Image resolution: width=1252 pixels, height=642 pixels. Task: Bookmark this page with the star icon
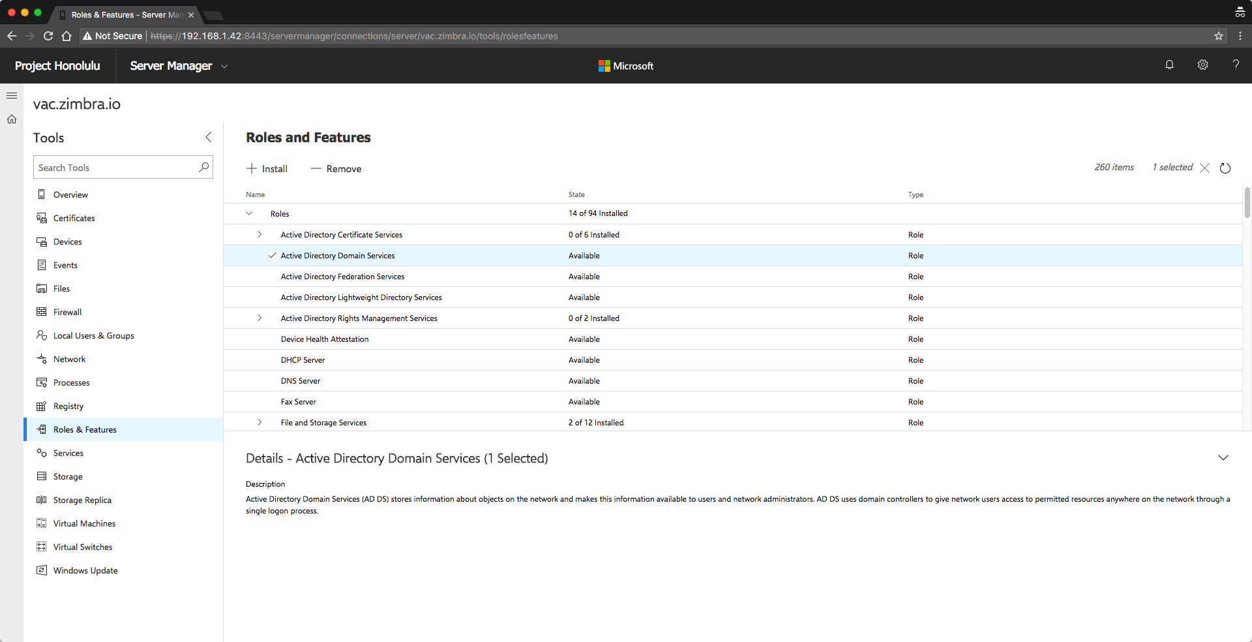click(1219, 36)
